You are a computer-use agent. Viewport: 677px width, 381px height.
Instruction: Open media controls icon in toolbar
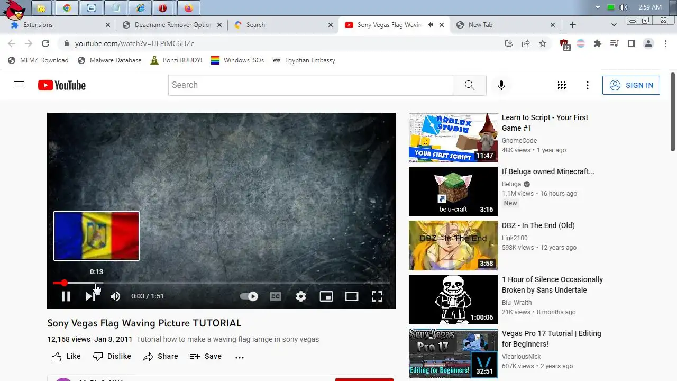click(615, 44)
